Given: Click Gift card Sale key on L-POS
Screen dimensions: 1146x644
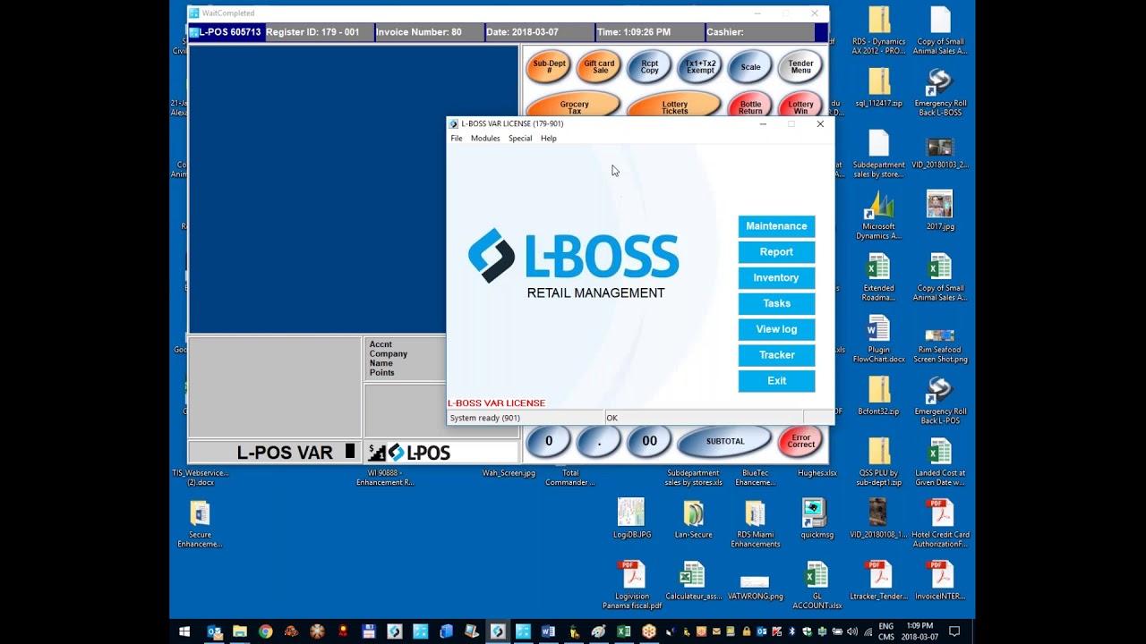Looking at the screenshot, I should point(599,67).
